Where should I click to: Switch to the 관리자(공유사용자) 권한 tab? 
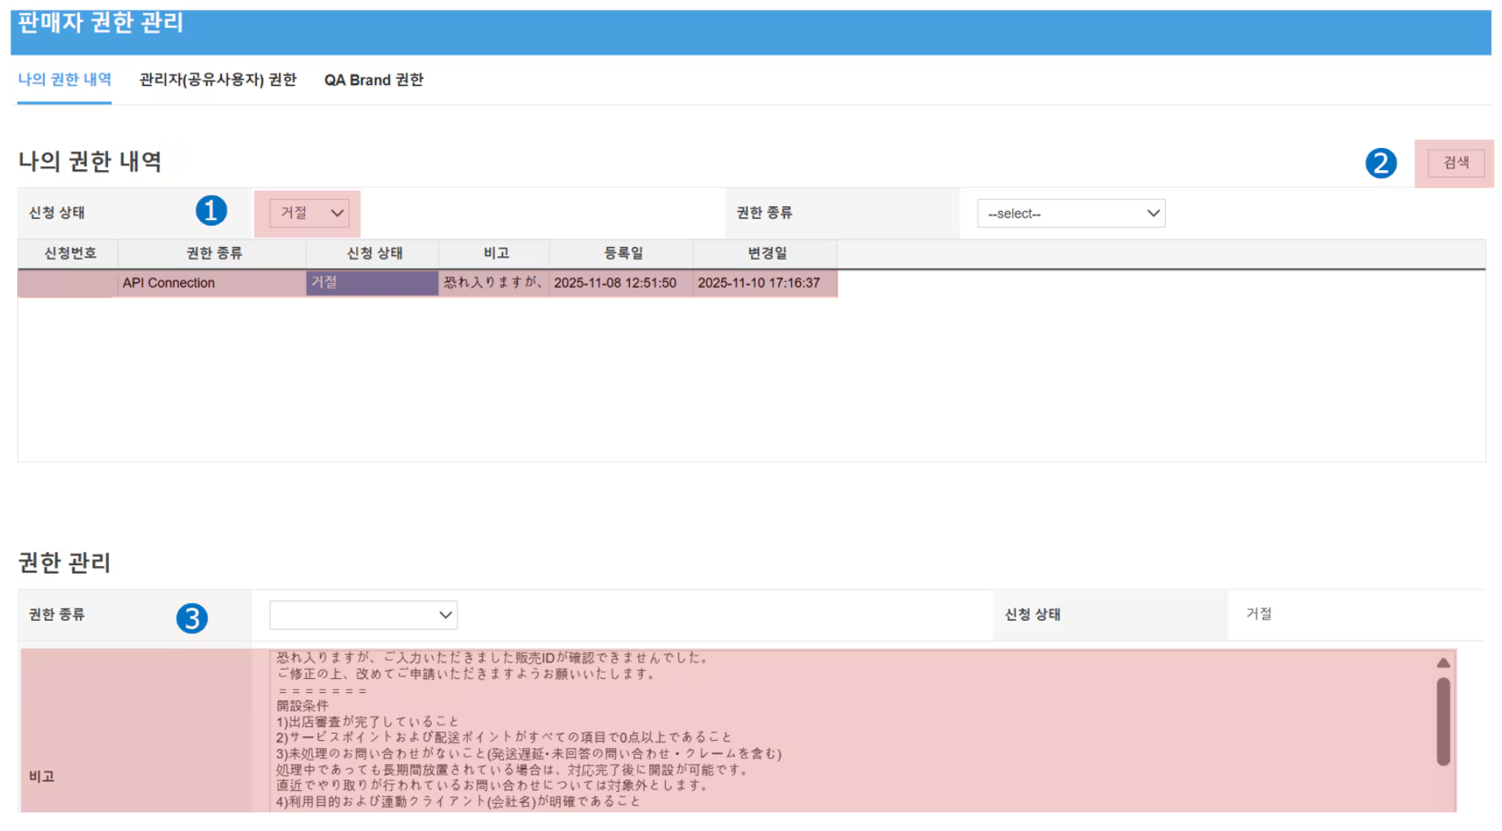(x=218, y=80)
